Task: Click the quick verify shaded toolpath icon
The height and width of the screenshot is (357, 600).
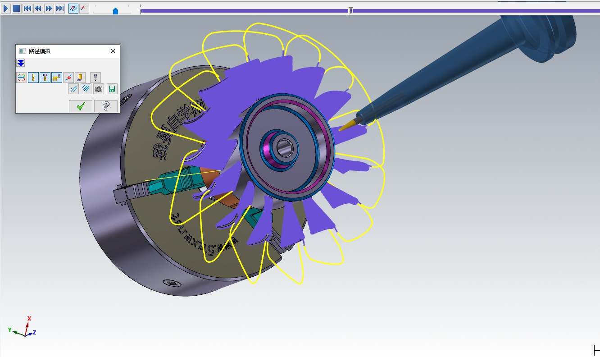Action: click(80, 78)
